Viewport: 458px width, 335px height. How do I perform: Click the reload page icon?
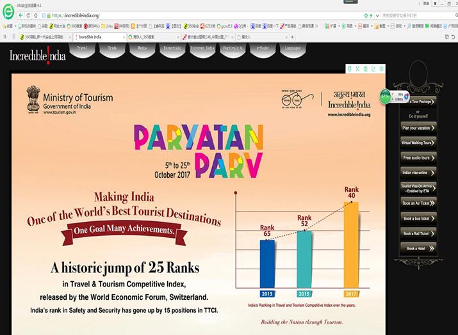28,15
